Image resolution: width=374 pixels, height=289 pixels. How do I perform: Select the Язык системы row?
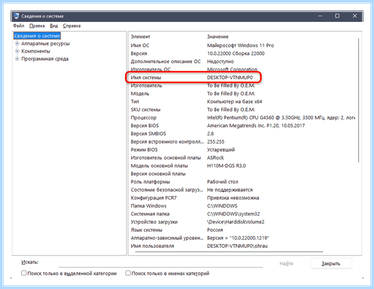(x=243, y=230)
